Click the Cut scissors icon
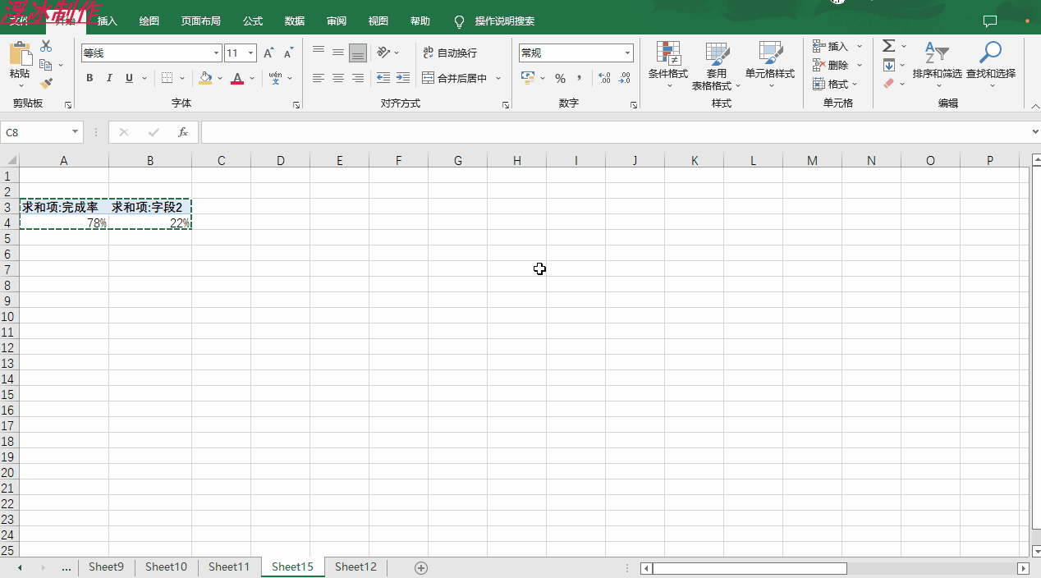The image size is (1041, 578). (46, 46)
